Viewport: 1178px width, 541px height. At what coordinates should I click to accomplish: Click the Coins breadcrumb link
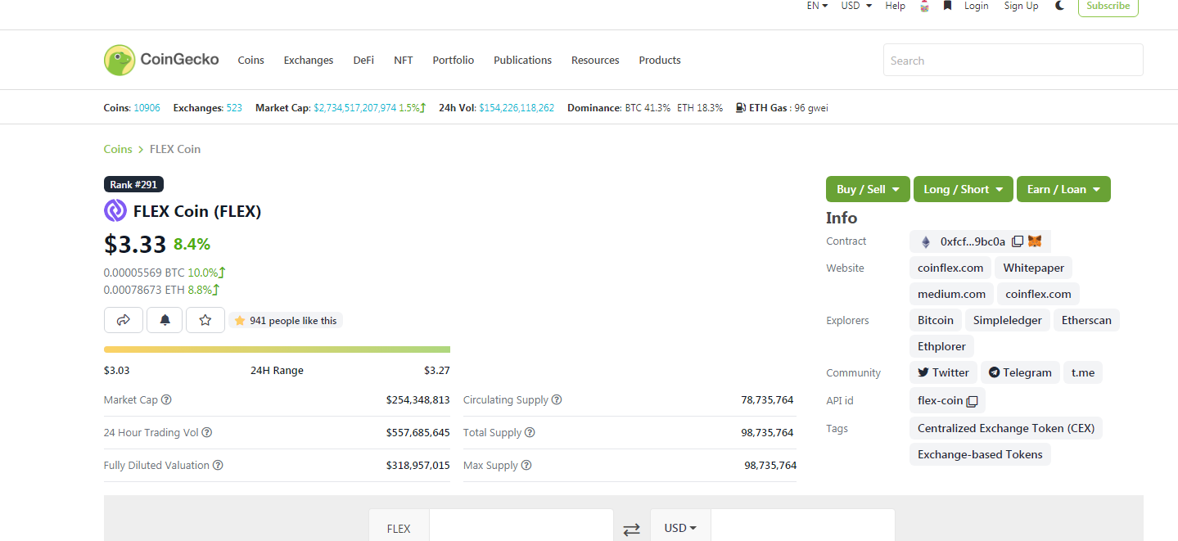118,149
